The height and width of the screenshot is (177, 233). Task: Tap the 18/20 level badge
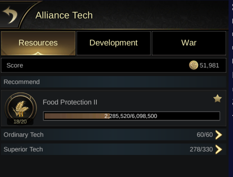coord(20,121)
